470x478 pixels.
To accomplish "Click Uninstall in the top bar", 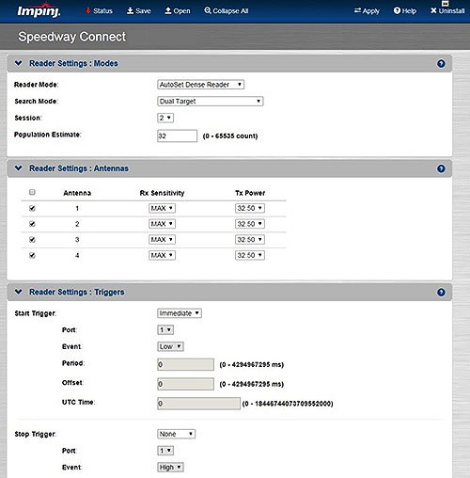I will coord(447,10).
